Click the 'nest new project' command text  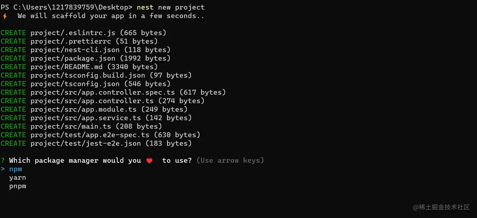point(170,7)
